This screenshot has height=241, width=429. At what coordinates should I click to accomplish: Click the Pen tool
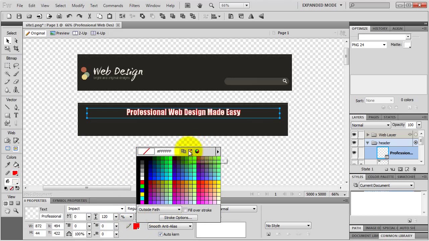(x=16, y=107)
